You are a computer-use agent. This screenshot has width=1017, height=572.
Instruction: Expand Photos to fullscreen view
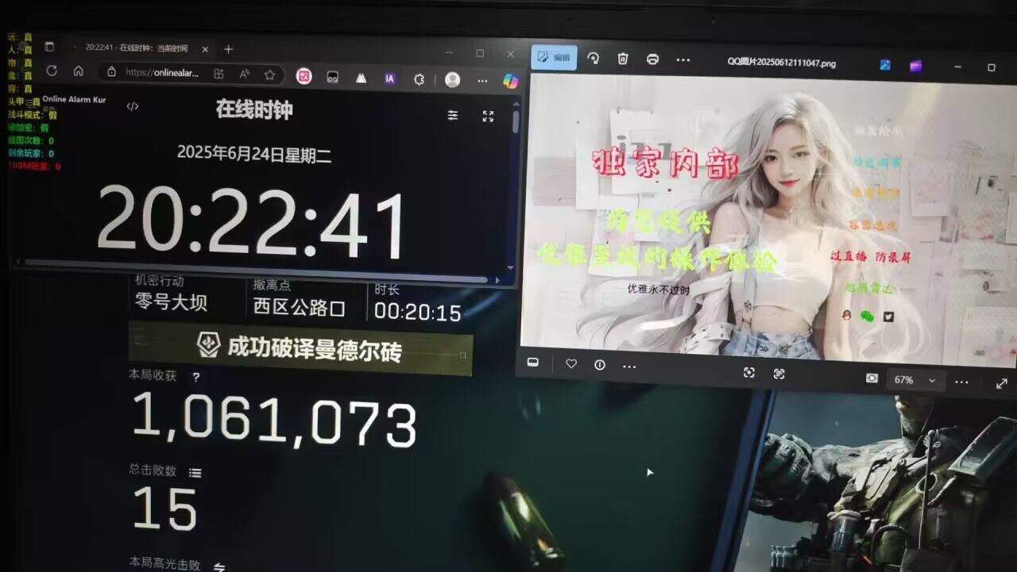[x=1001, y=384]
